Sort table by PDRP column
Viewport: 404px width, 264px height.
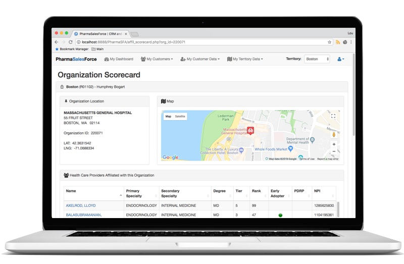[301, 193]
